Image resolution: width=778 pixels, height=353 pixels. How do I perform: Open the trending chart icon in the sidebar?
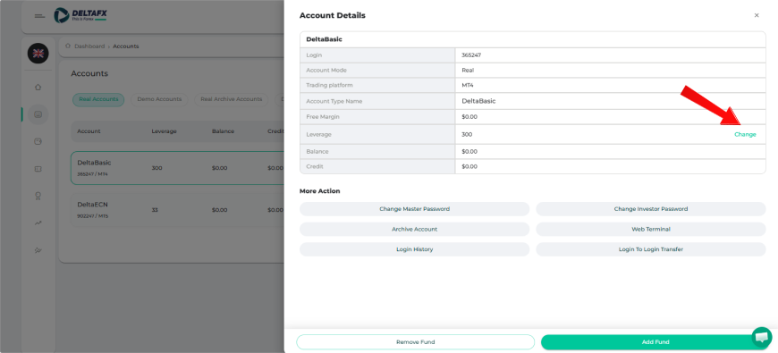[38, 223]
